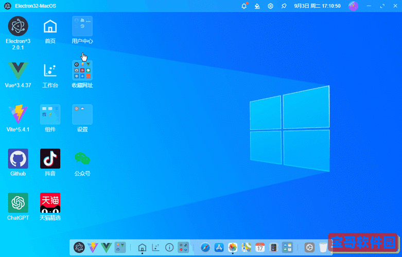This screenshot has width=402, height=257.
Task: Open the 首页 home desktop icon
Action: pyautogui.click(x=50, y=26)
